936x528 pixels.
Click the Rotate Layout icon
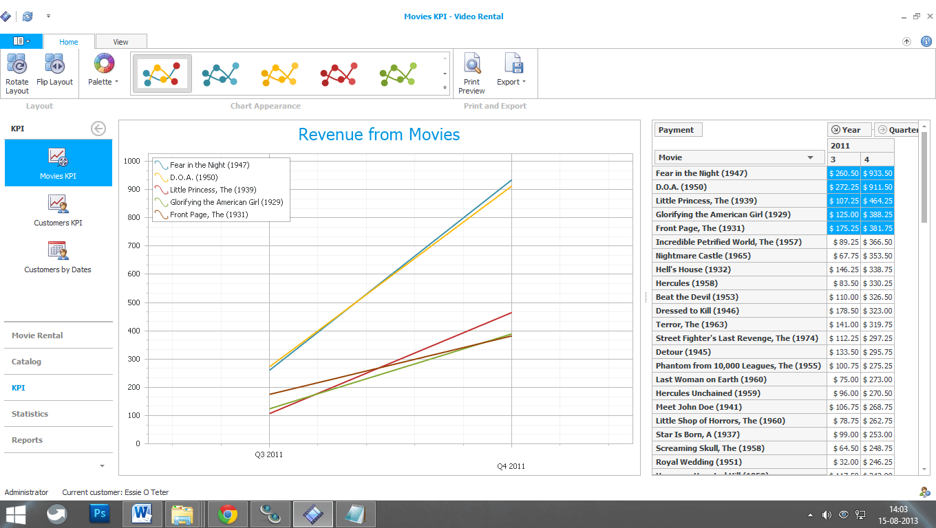pyautogui.click(x=17, y=65)
